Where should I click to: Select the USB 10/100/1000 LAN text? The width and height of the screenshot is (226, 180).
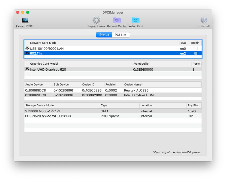click(47, 49)
